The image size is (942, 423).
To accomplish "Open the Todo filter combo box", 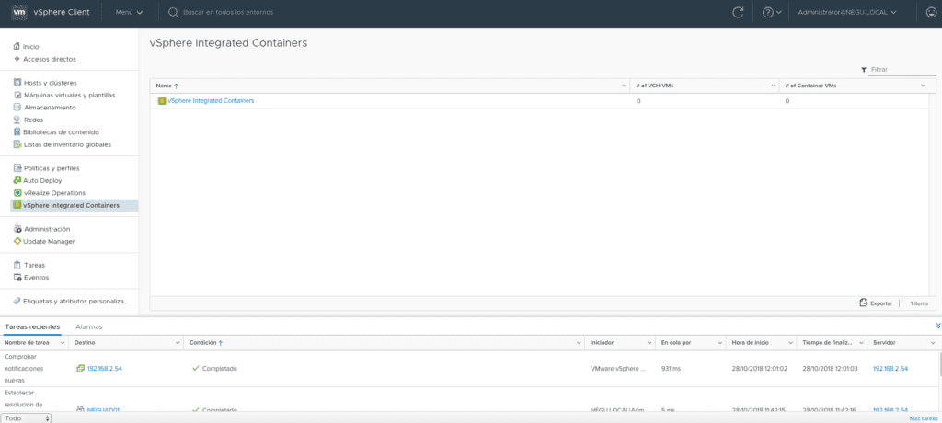I will pos(27,418).
